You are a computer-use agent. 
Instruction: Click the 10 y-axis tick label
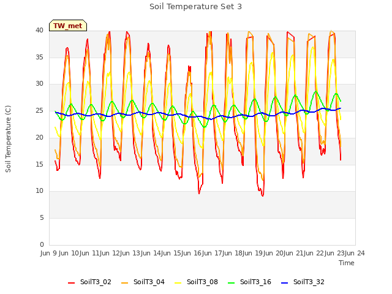[39, 191]
